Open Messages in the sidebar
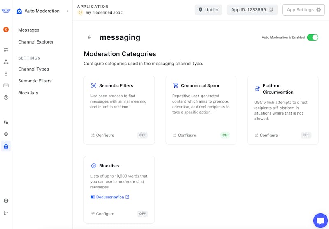Image resolution: width=329 pixels, height=229 pixels. (29, 30)
